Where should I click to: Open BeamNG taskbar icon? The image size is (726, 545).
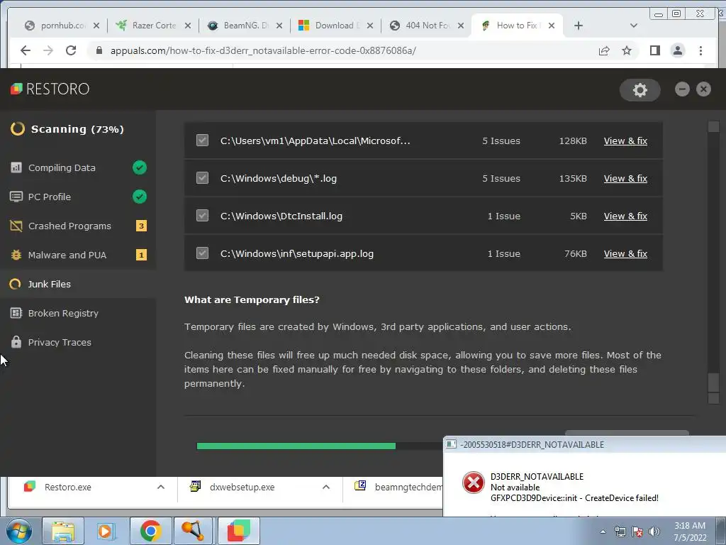(193, 531)
